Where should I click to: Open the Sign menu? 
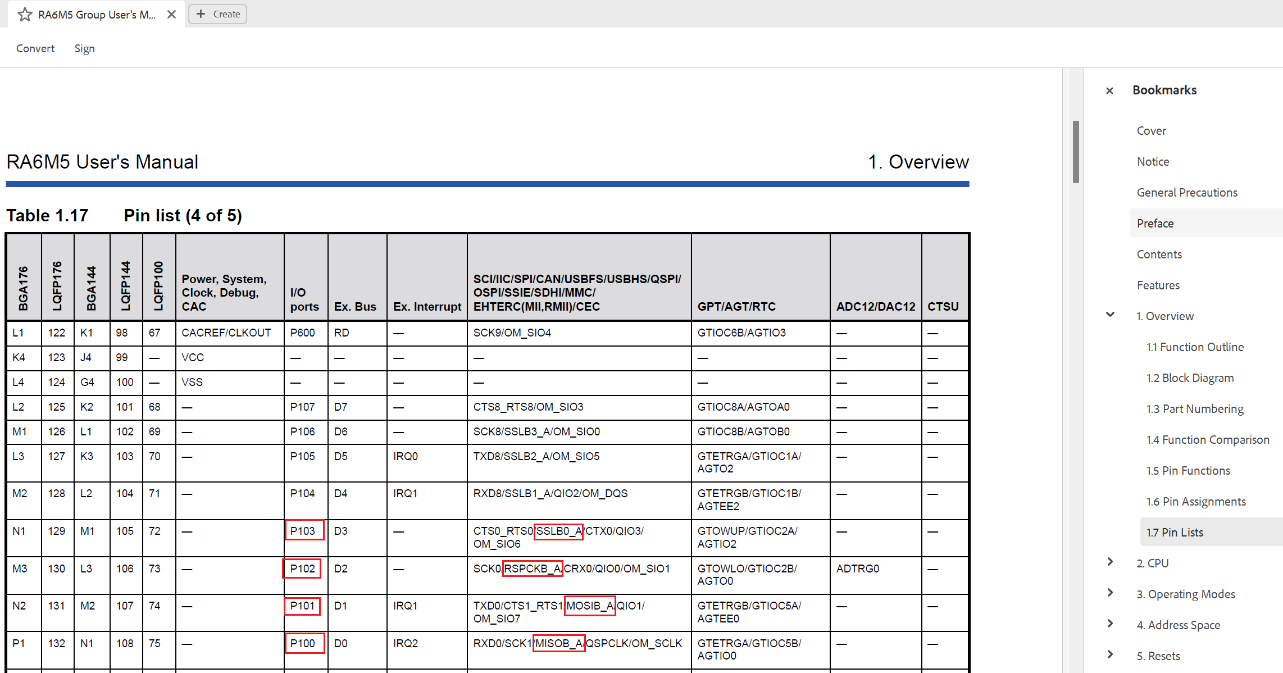coord(84,48)
